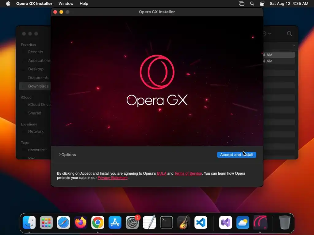Launch Firefox from the Dock
This screenshot has width=314, height=235.
(81, 222)
